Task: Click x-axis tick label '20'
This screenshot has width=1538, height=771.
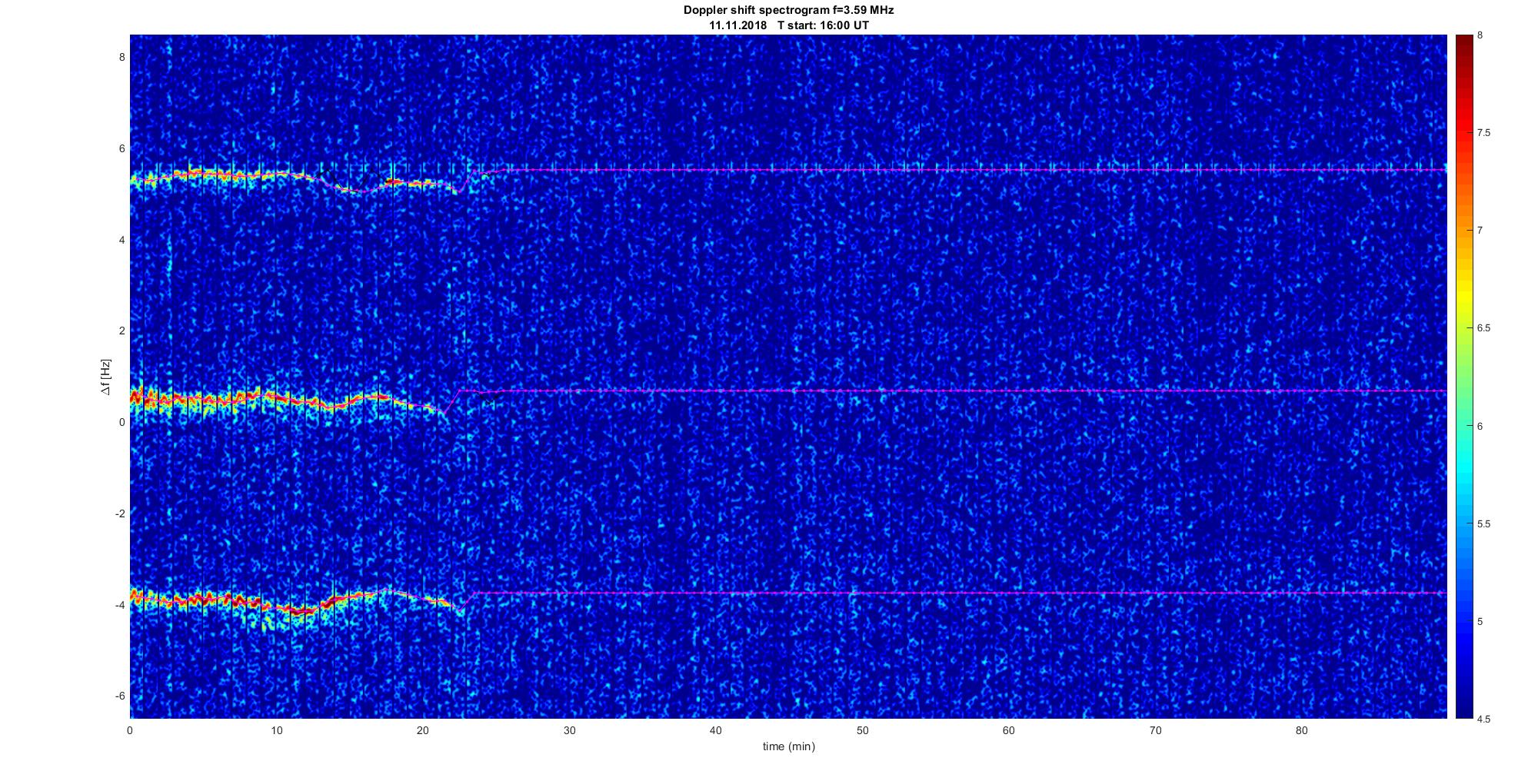Action: 423,730
